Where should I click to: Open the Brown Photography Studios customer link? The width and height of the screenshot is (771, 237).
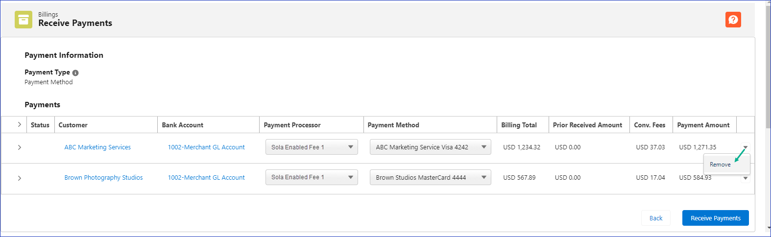[x=103, y=178]
